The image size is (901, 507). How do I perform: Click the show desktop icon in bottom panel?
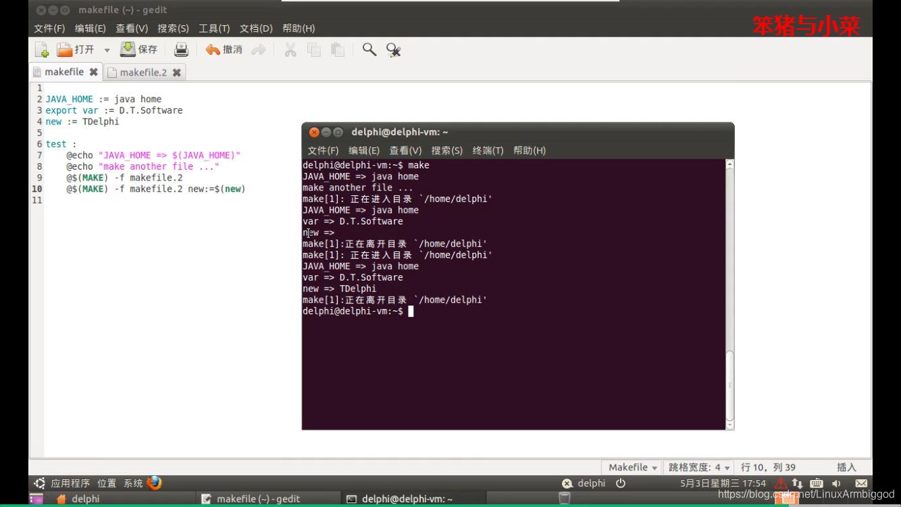[x=36, y=499]
